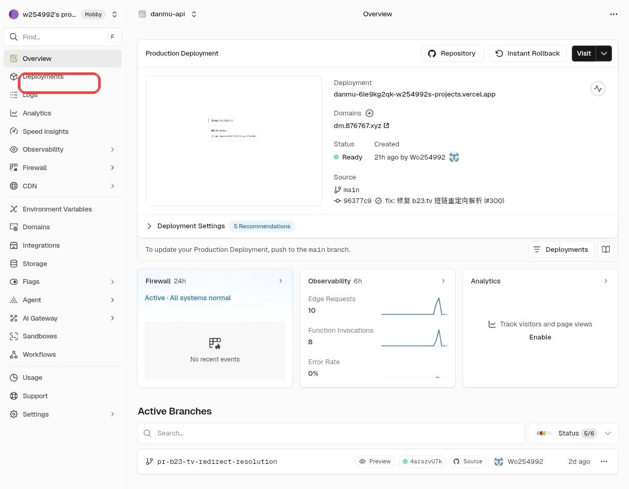Open dm.876767.xyz external link icon

[386, 125]
